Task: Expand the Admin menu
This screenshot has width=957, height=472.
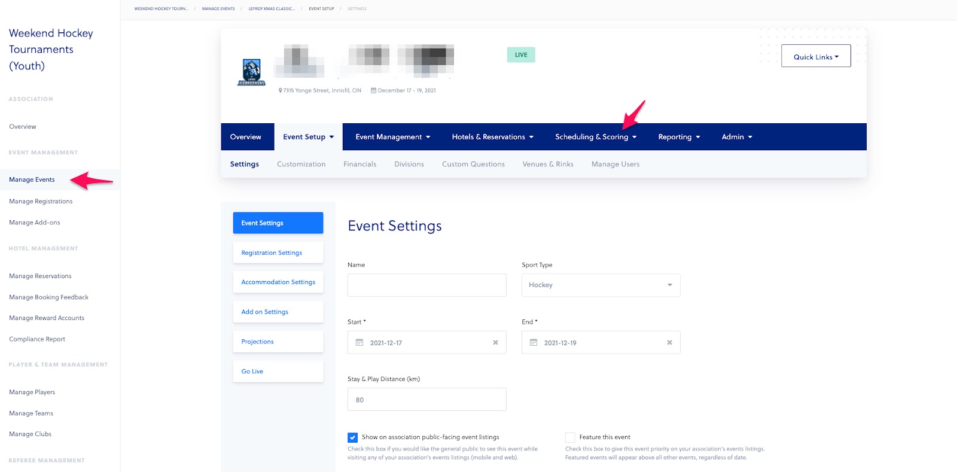Action: tap(737, 137)
